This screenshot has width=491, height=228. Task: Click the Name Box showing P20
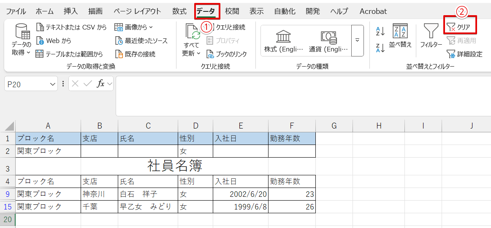(x=27, y=84)
